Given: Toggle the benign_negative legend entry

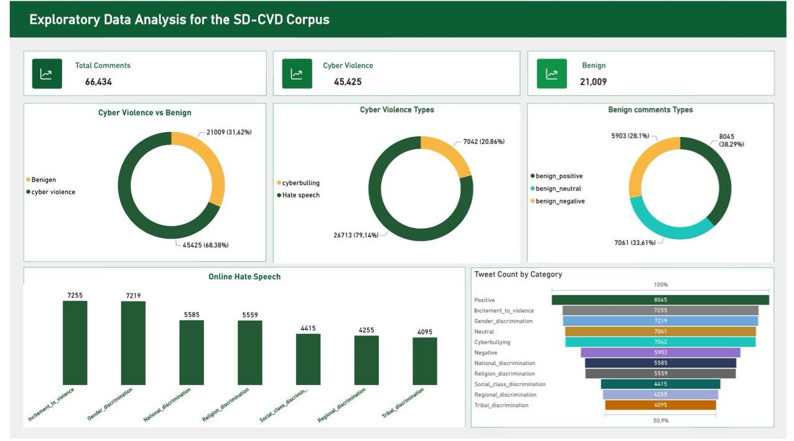Looking at the screenshot, I should click(560, 201).
